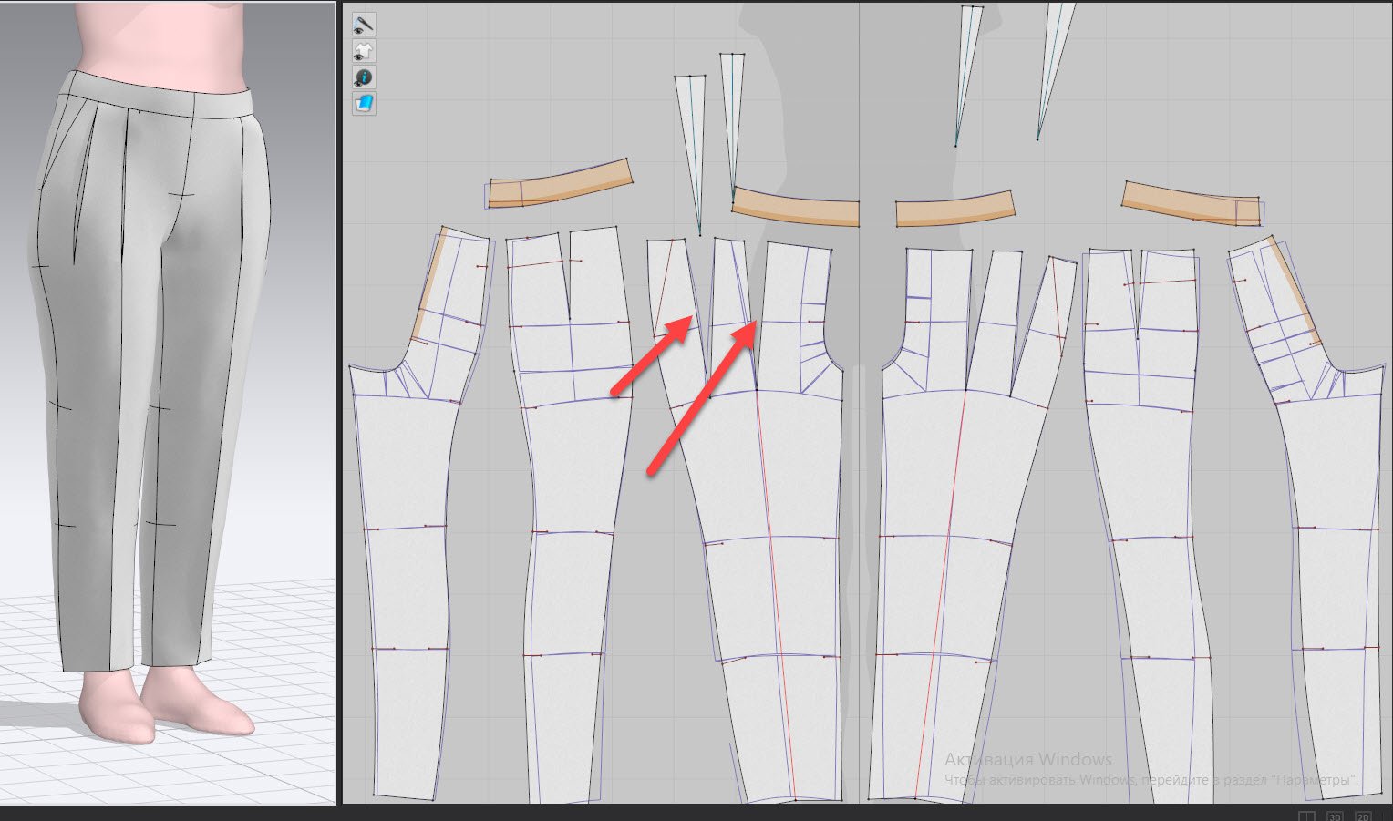Toggle garment visibility (T-shirt with eye icon)
The image size is (1393, 821).
(x=364, y=51)
